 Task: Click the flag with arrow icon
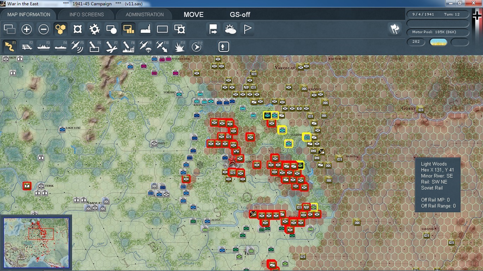pyautogui.click(x=213, y=29)
